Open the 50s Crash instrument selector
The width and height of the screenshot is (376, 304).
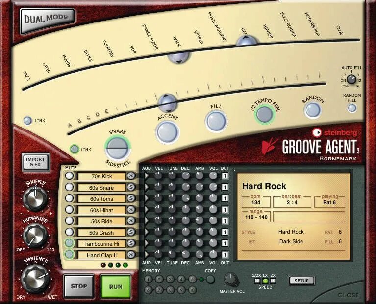101,233
